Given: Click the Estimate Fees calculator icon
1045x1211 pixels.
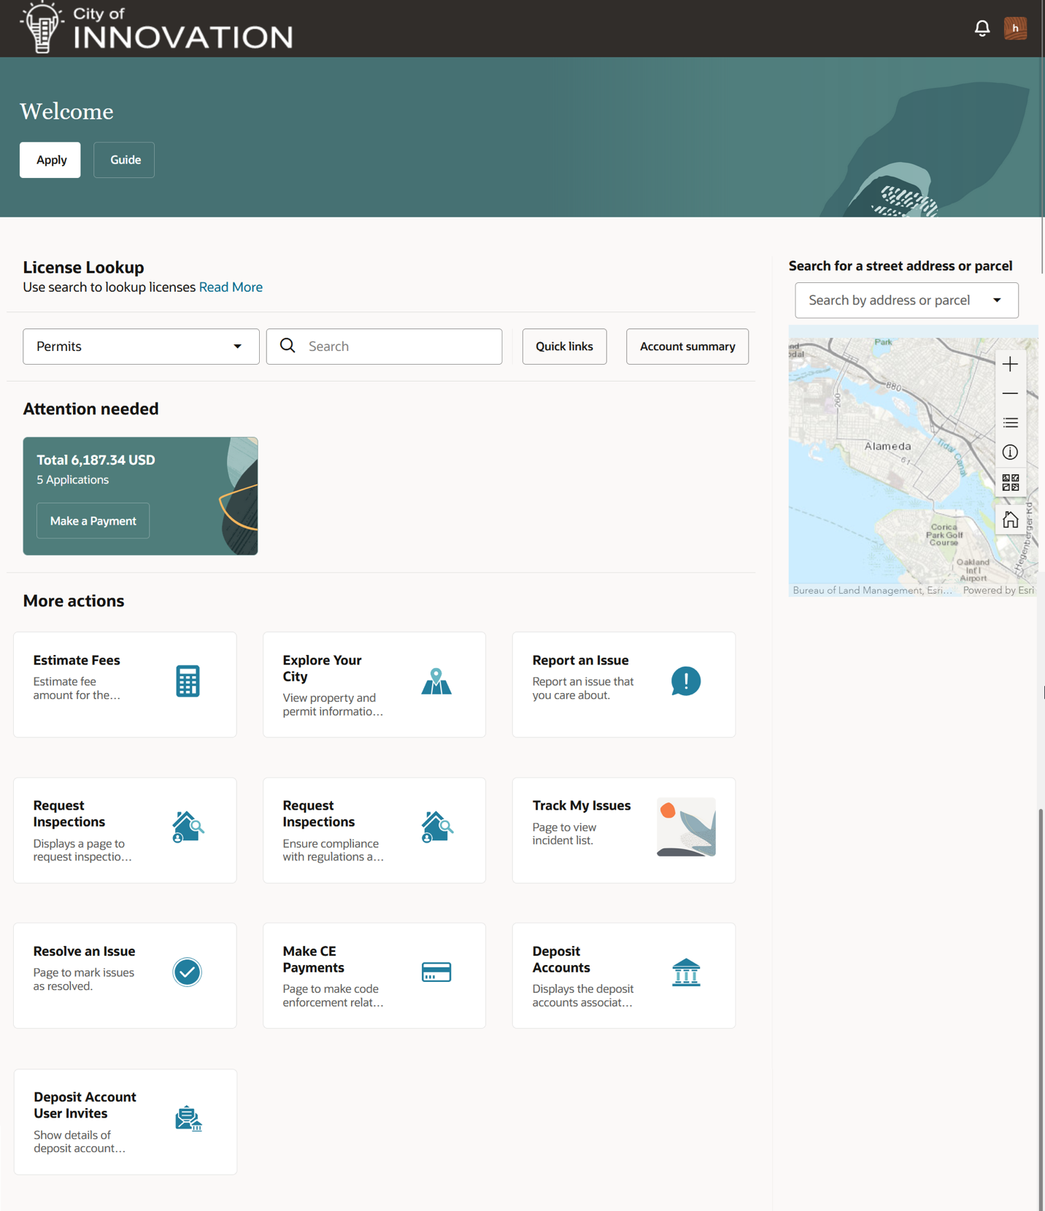Looking at the screenshot, I should (188, 681).
